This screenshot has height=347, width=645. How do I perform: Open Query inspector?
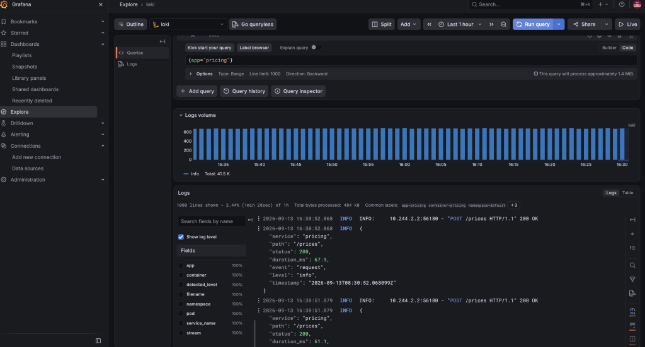298,91
